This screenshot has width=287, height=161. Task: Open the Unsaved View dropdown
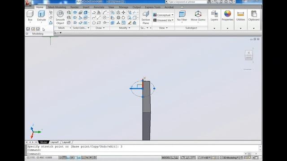pyautogui.click(x=163, y=20)
